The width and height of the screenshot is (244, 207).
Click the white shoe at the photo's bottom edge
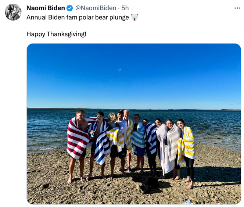click(187, 202)
